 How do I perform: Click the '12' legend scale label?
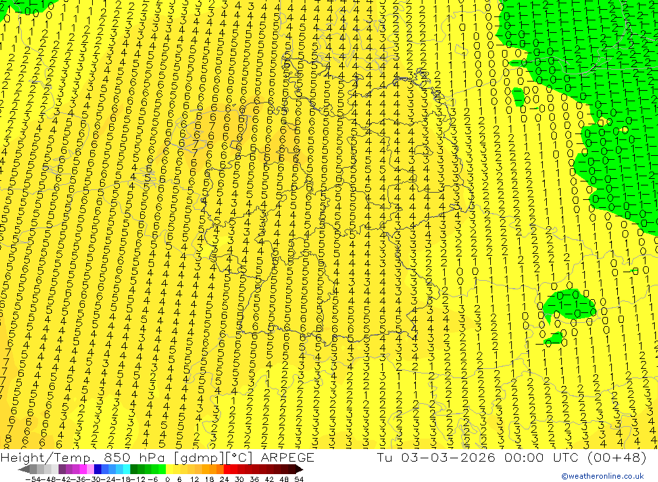tap(194, 479)
